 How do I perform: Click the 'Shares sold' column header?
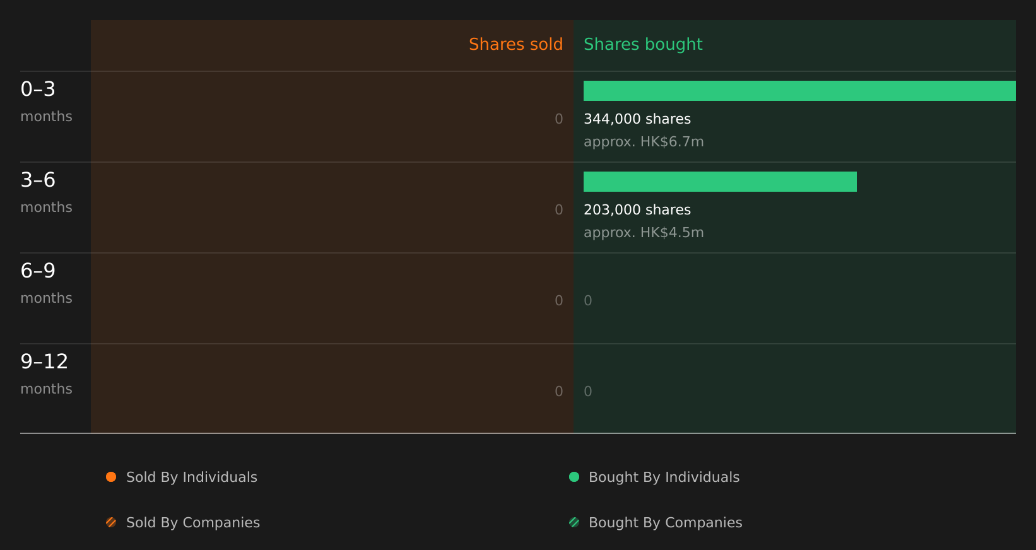click(515, 44)
